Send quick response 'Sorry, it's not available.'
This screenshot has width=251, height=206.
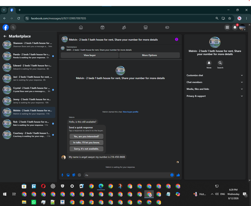(86, 148)
